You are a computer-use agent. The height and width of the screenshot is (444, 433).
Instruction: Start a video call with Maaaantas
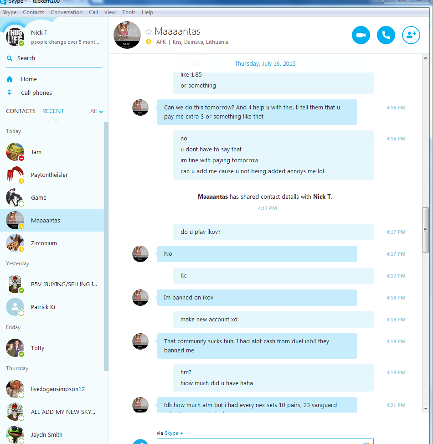pos(361,35)
